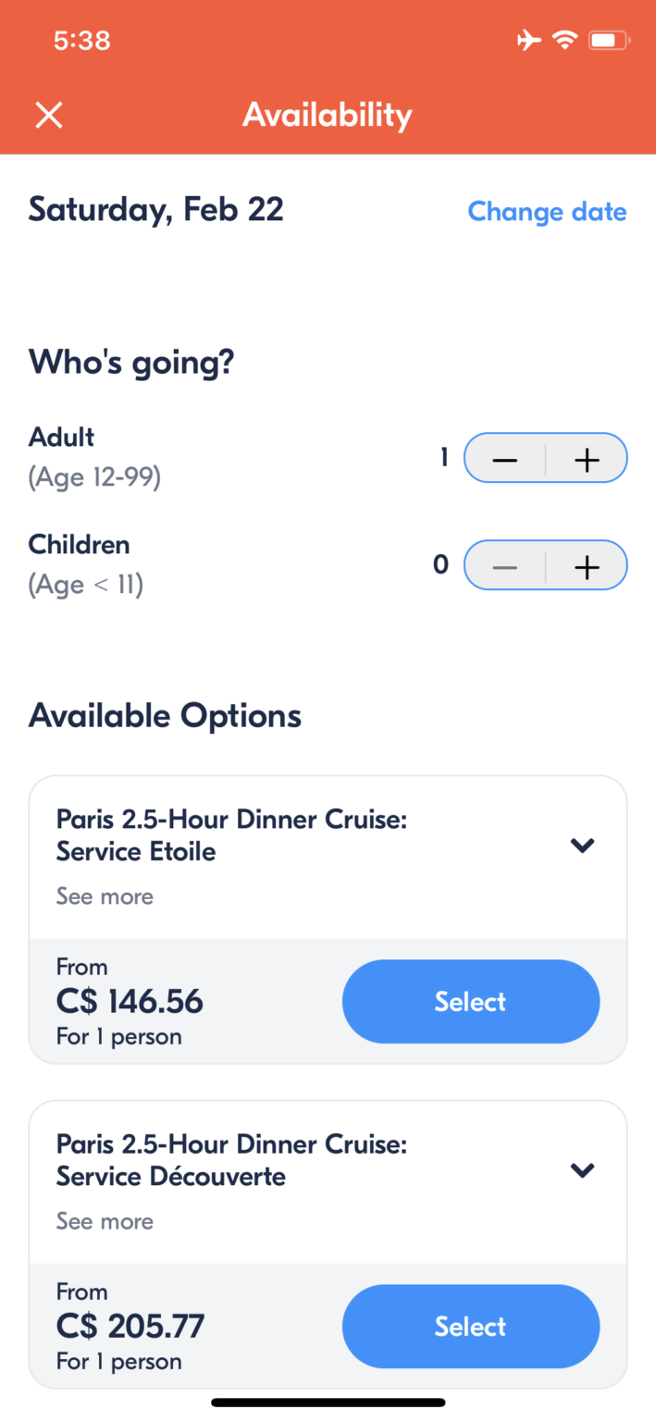This screenshot has height=1421, width=656.
Task: Click the Wi-Fi icon in status bar
Action: click(565, 39)
